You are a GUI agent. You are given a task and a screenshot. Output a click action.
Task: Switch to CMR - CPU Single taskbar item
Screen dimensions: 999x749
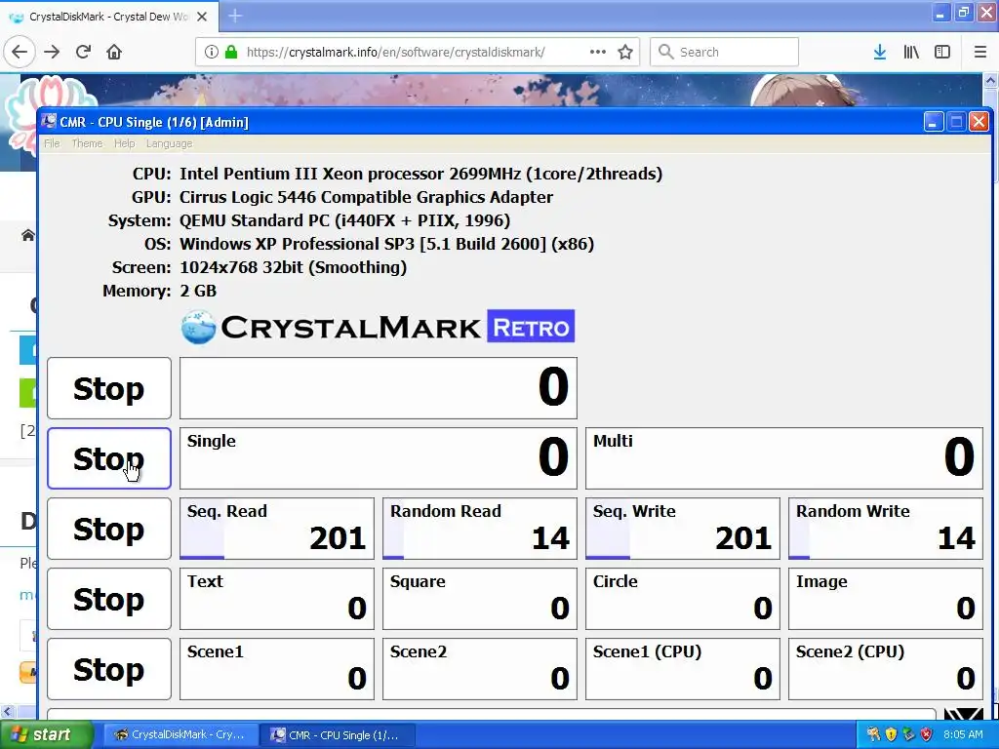tap(338, 735)
